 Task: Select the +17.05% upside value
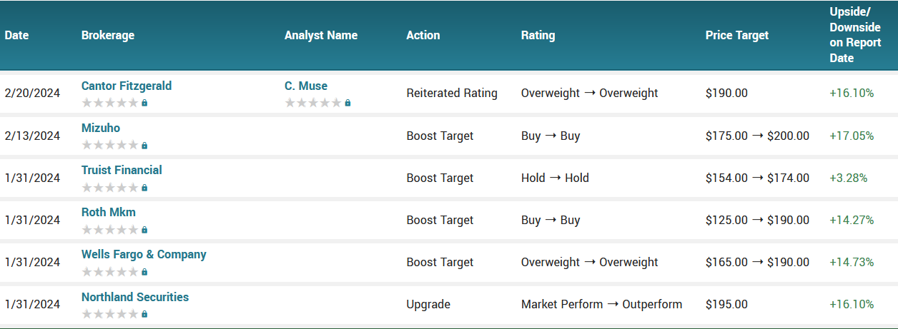click(852, 136)
